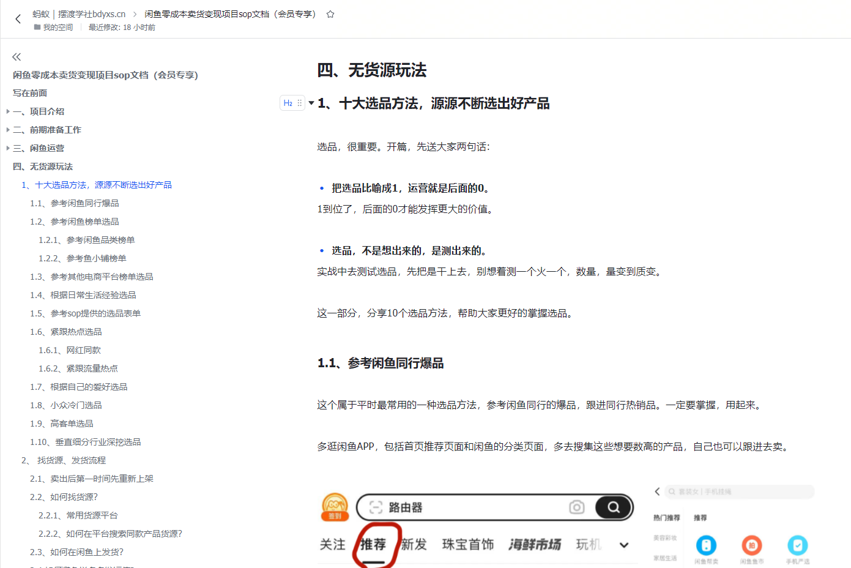Click the 四、无货源玩法 main heading
The image size is (851, 568).
[372, 70]
